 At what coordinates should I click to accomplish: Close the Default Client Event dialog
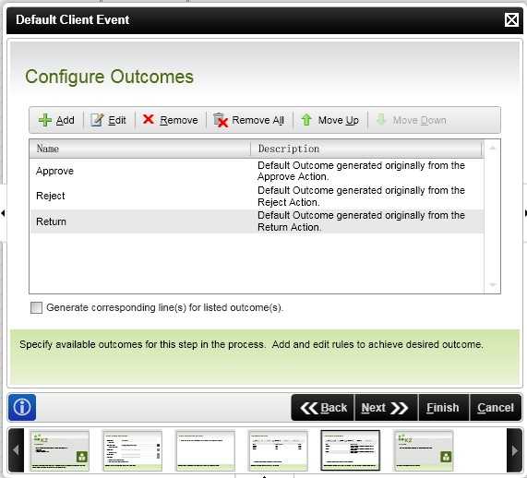tap(511, 19)
